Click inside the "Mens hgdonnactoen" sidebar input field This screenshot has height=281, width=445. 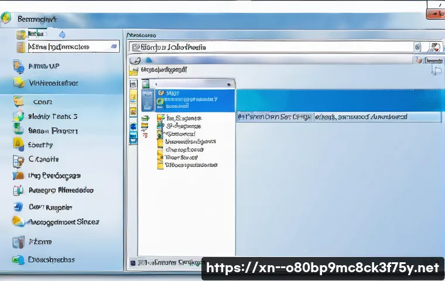point(74,47)
